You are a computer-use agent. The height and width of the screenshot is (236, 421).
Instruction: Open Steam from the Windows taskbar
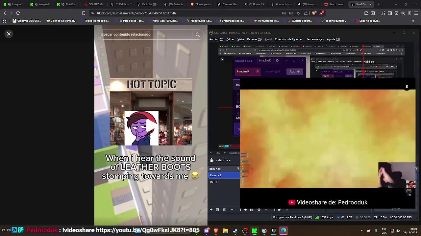tap(235, 231)
